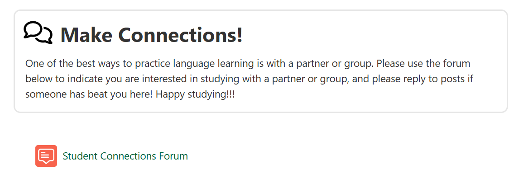Click the Make Connections! heading
The image size is (514, 174).
(151, 35)
